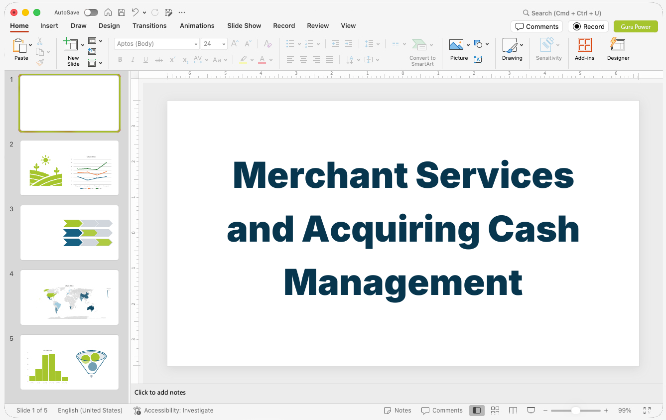
Task: Open the Designer pane
Action: pyautogui.click(x=618, y=49)
